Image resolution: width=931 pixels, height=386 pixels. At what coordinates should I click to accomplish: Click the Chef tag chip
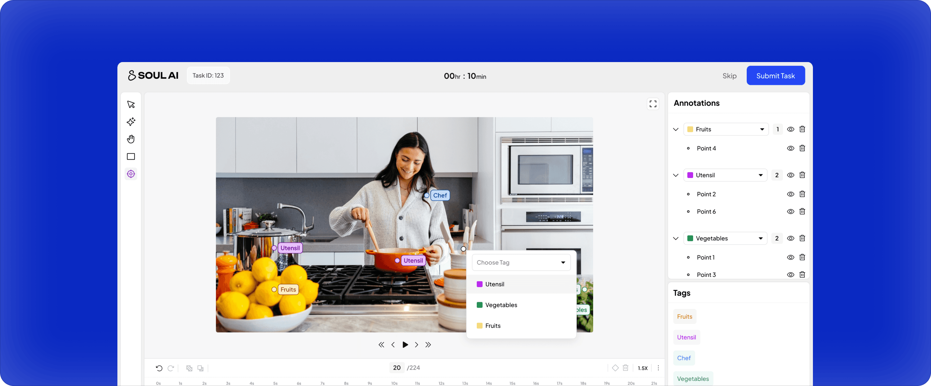click(x=684, y=358)
